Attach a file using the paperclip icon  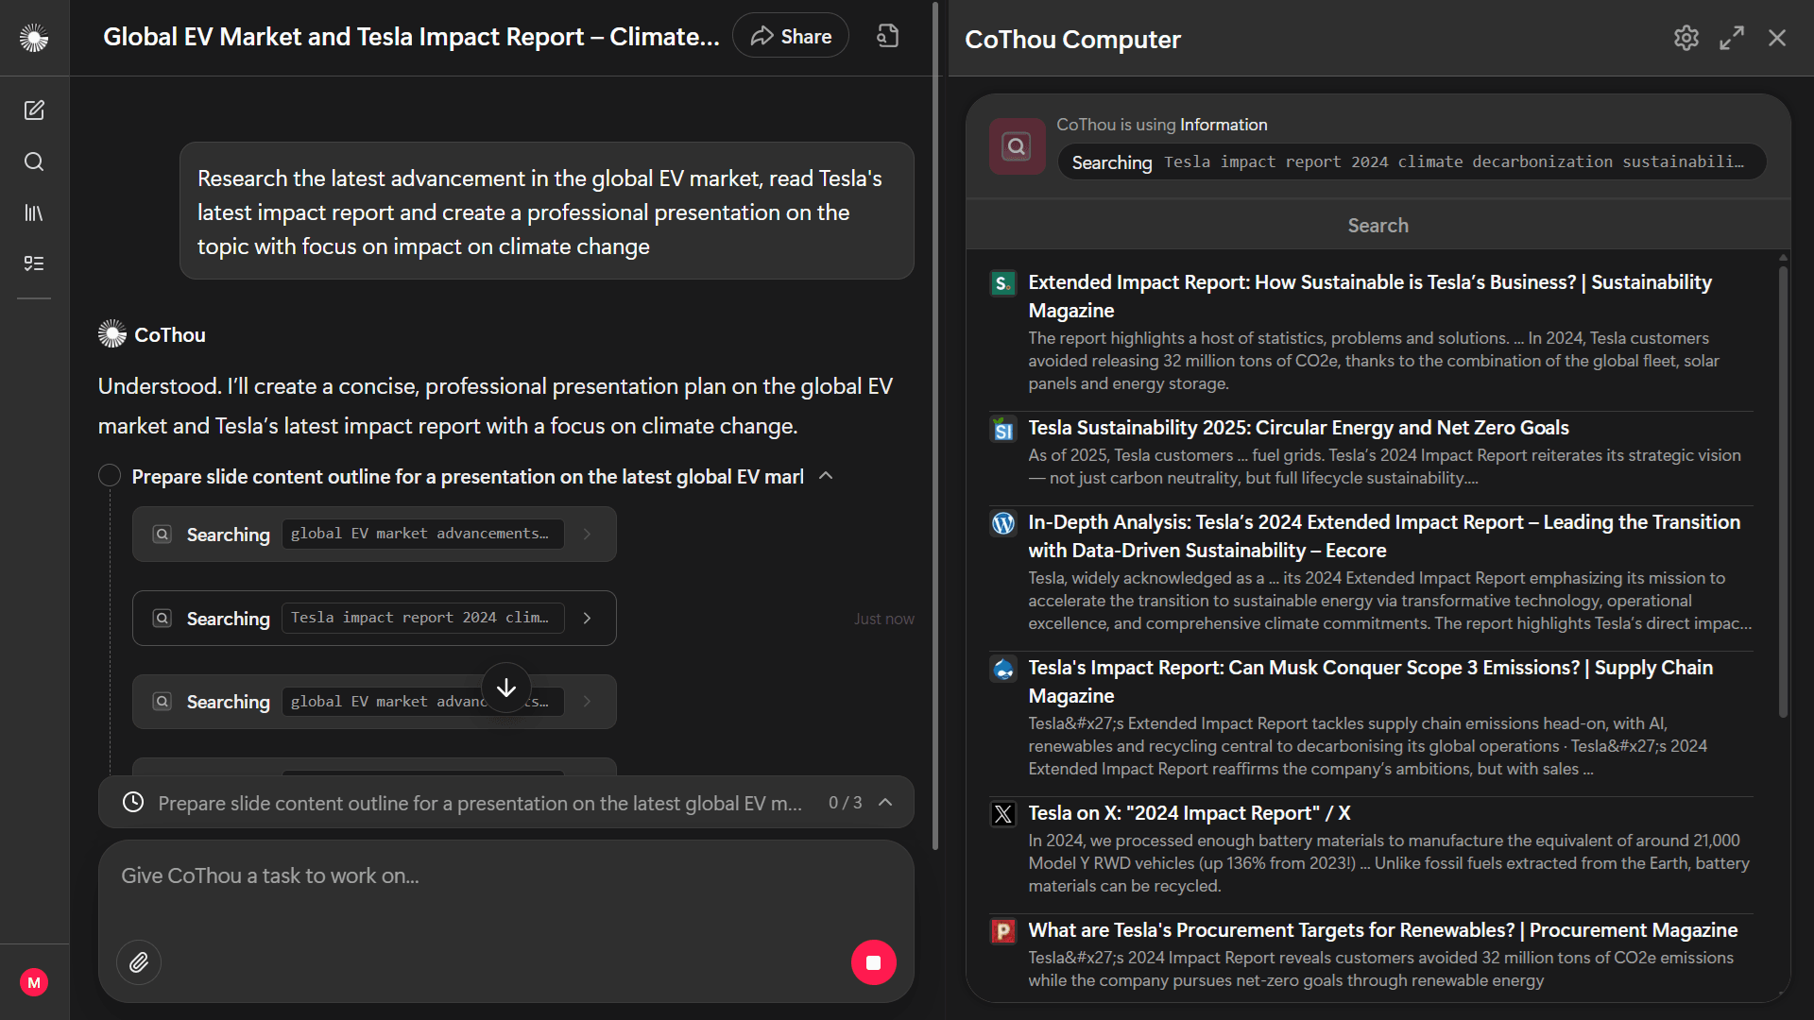[138, 961]
